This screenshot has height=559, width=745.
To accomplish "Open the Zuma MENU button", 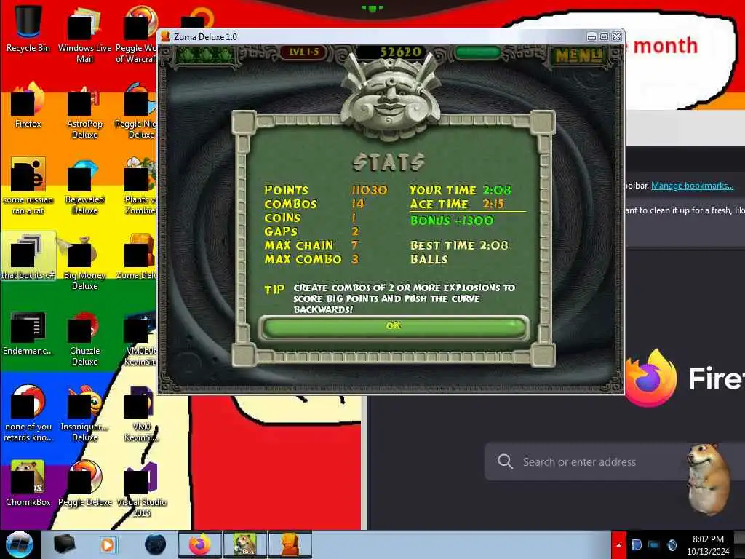I will coord(578,55).
